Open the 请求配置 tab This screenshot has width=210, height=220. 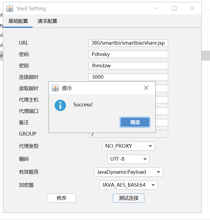[x=47, y=21]
